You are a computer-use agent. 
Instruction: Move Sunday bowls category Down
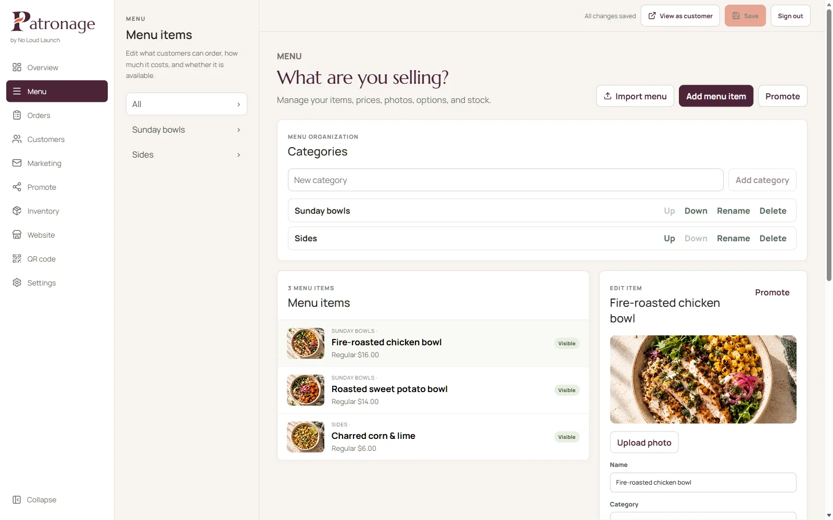click(x=696, y=211)
